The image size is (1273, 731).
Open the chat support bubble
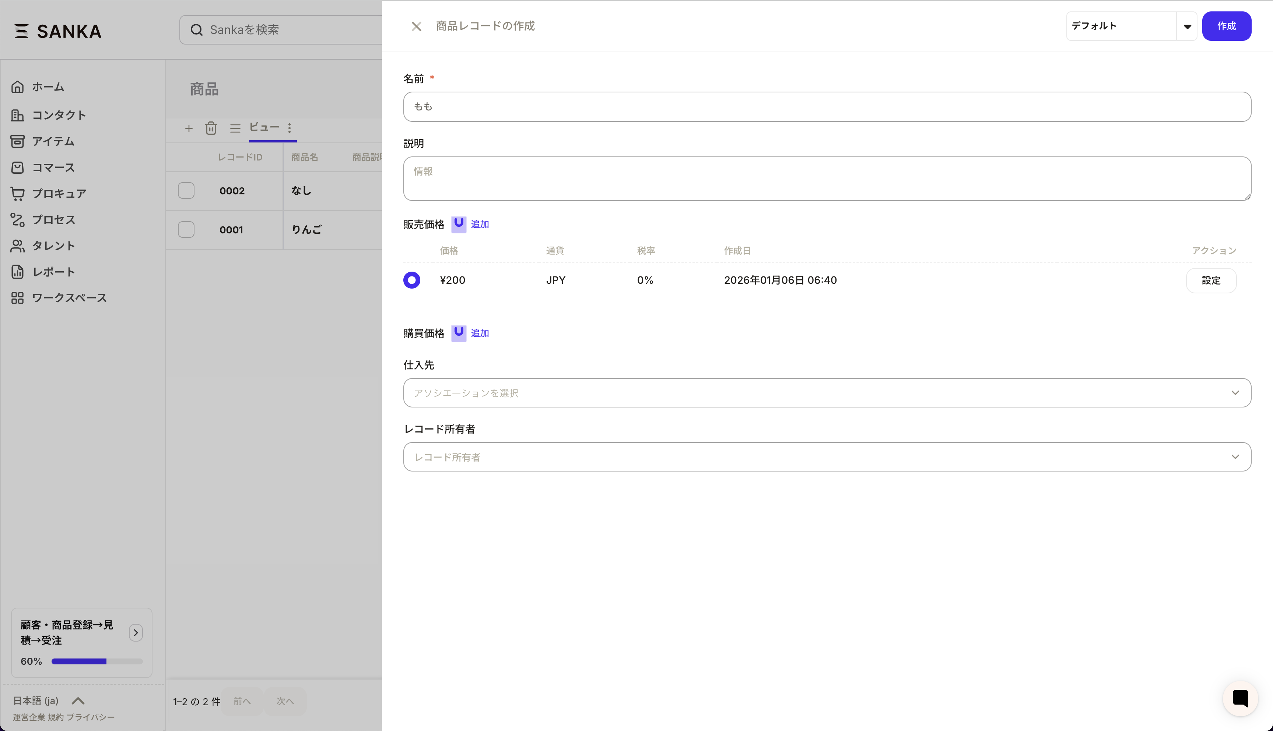[1239, 698]
